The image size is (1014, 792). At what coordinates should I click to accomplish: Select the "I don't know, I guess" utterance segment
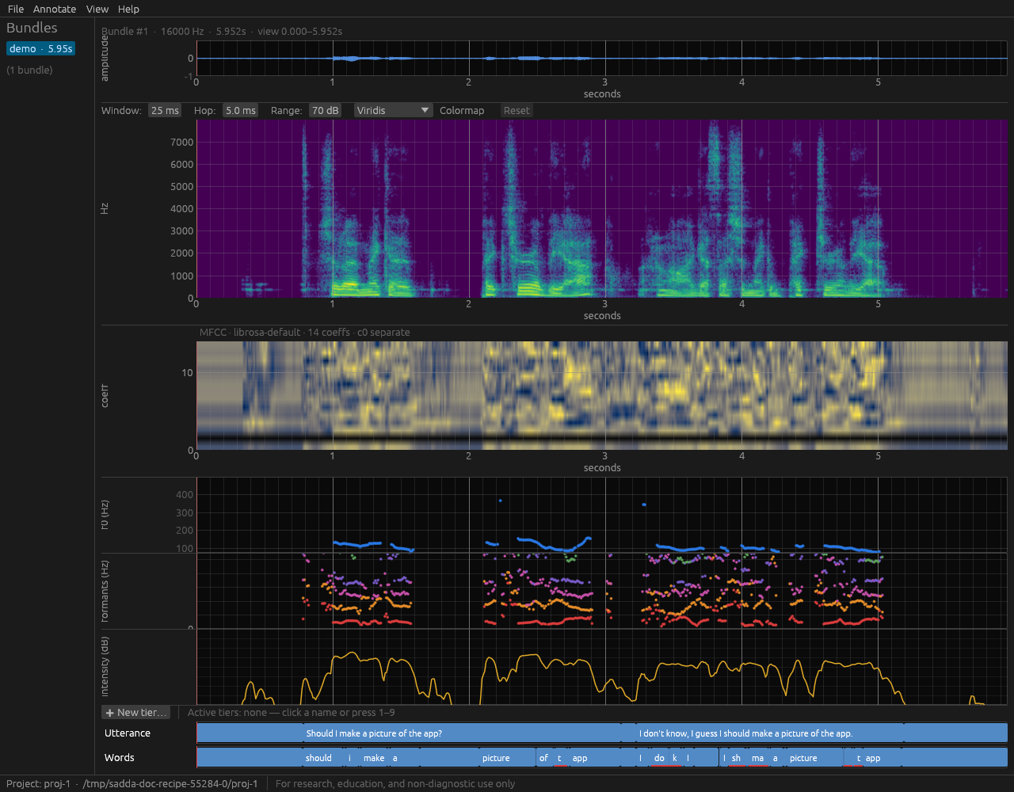click(x=769, y=733)
